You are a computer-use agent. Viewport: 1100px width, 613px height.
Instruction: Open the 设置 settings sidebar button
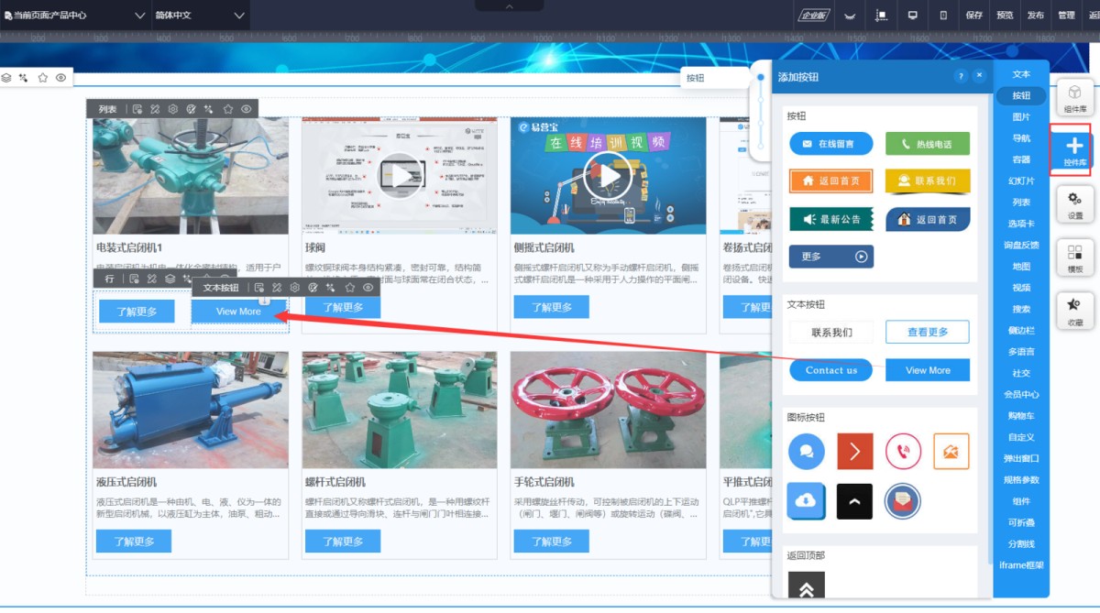point(1075,204)
